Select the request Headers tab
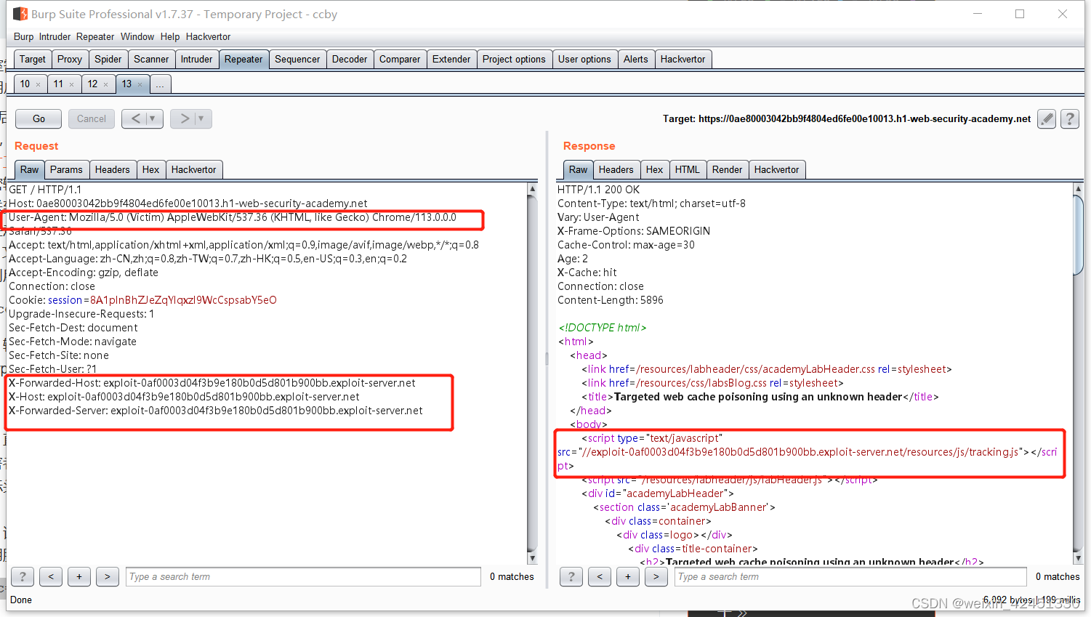This screenshot has width=1091, height=617. tap(113, 169)
